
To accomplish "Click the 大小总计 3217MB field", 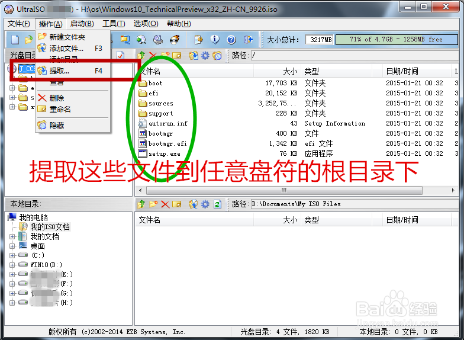I will point(319,39).
